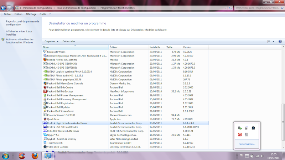Sort by the Taille column header
This screenshot has height=160, width=285.
tap(173, 47)
